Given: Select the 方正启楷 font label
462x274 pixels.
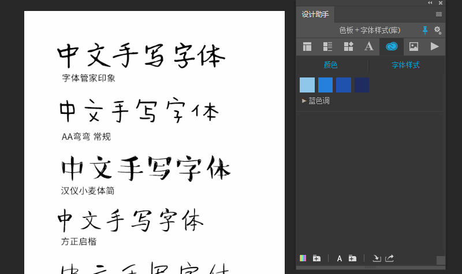Looking at the screenshot, I should [x=79, y=242].
